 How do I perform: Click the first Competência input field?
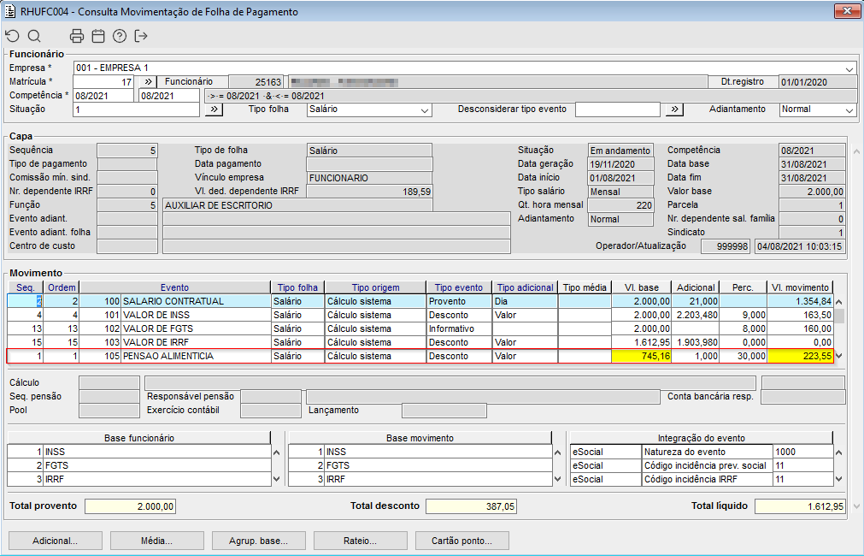click(x=103, y=96)
